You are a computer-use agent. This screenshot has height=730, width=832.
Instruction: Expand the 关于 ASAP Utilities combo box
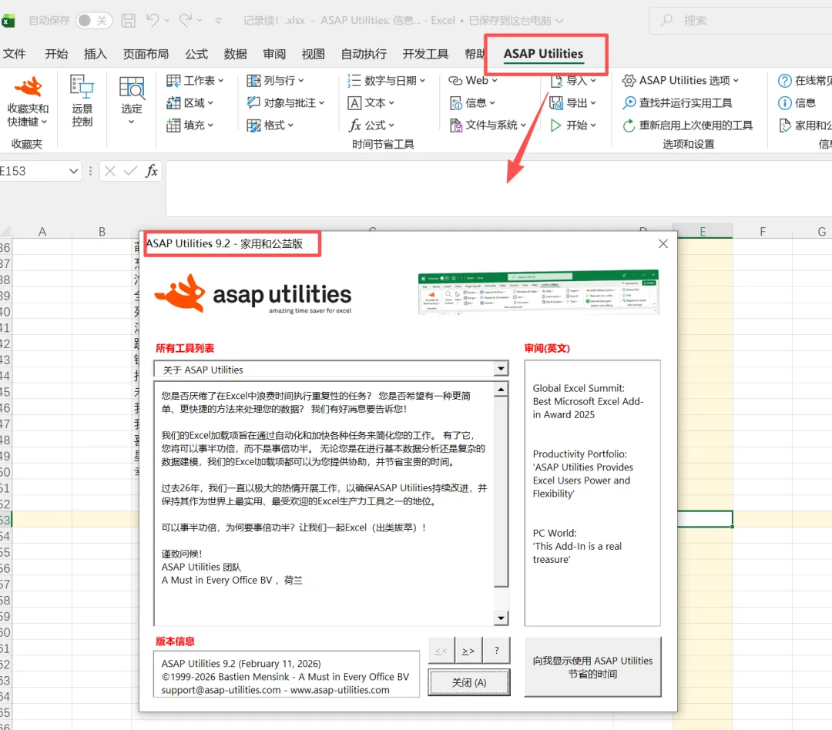[x=501, y=369]
